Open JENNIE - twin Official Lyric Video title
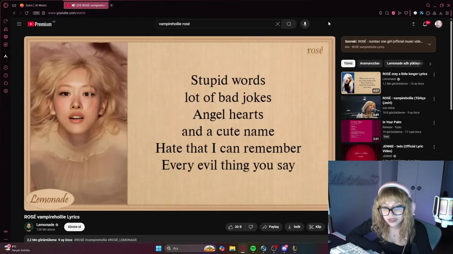 click(x=403, y=149)
